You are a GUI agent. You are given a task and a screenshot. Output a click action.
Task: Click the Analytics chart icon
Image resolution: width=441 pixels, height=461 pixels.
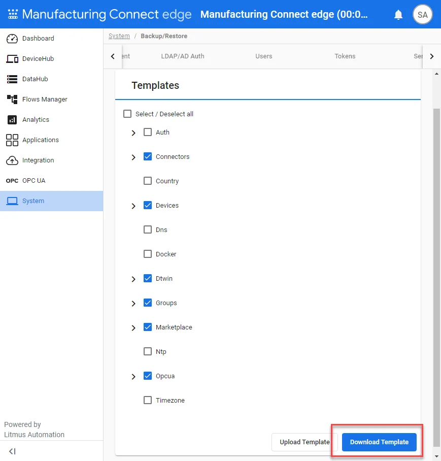pyautogui.click(x=12, y=120)
